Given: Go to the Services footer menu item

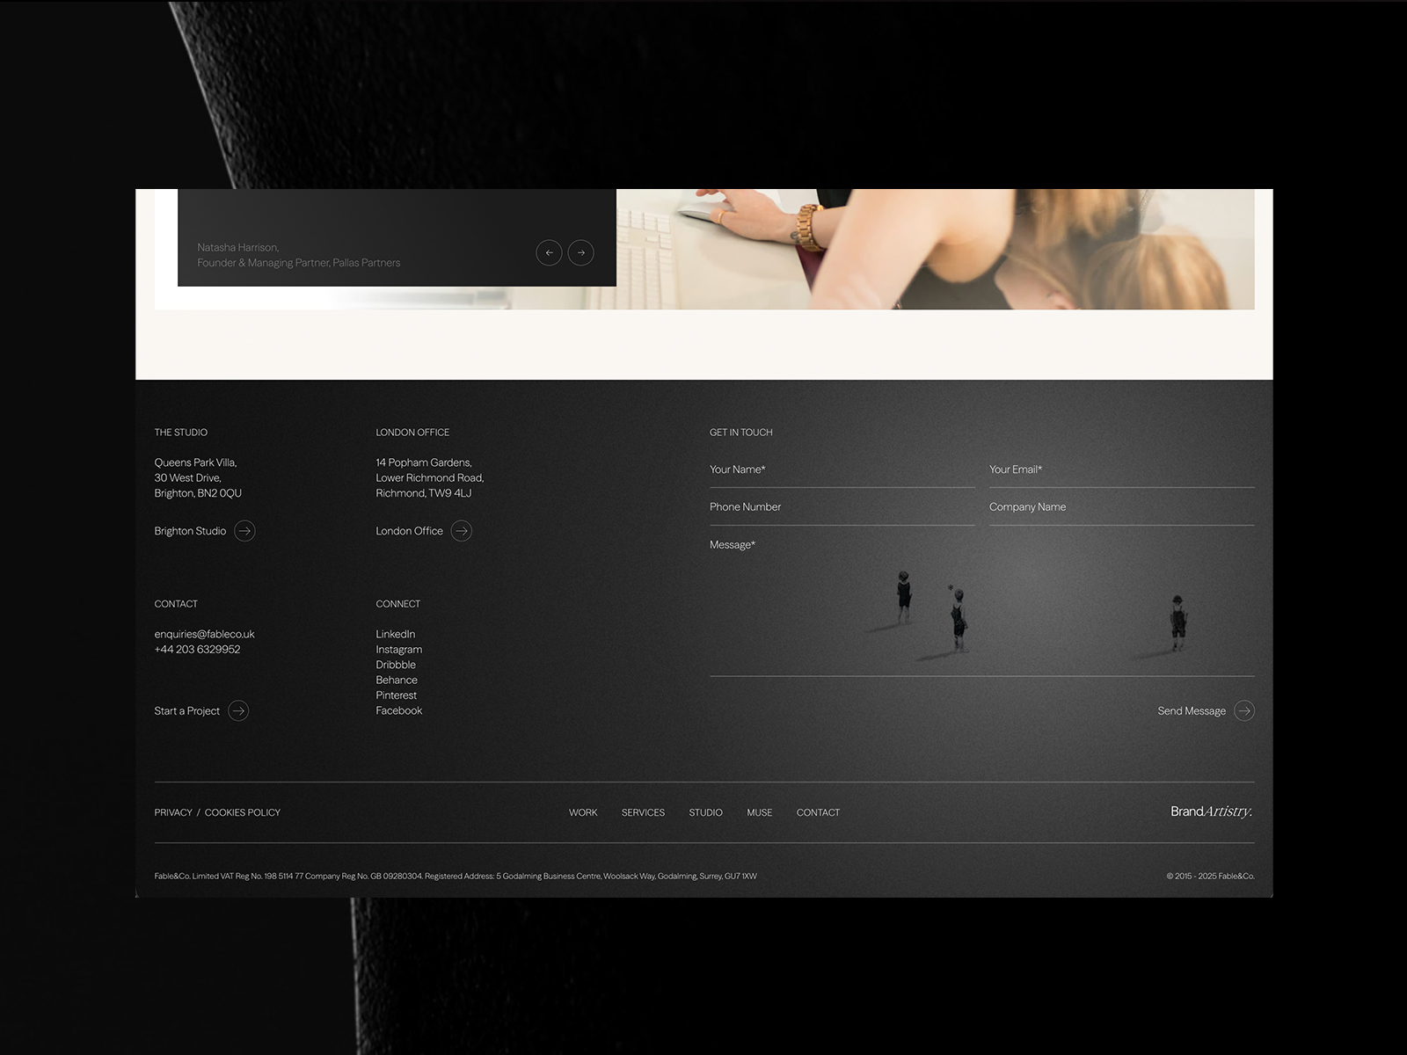Looking at the screenshot, I should tap(643, 813).
